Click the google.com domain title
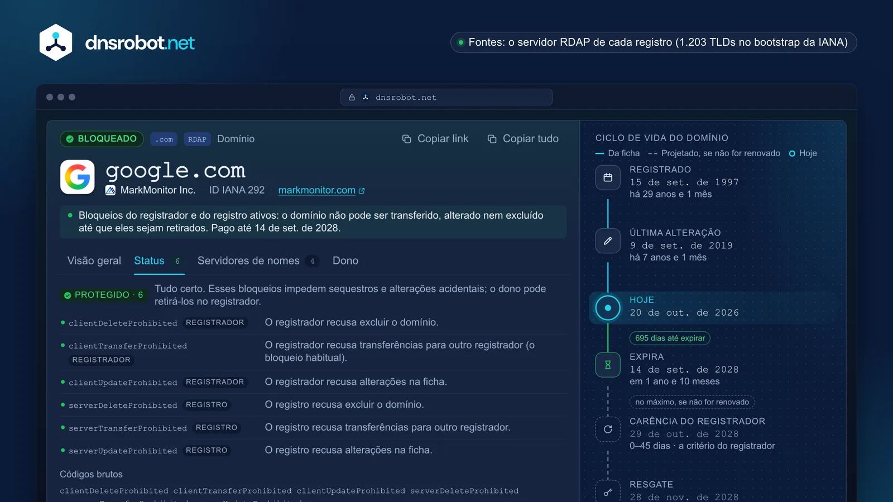This screenshot has width=893, height=502. (x=175, y=170)
